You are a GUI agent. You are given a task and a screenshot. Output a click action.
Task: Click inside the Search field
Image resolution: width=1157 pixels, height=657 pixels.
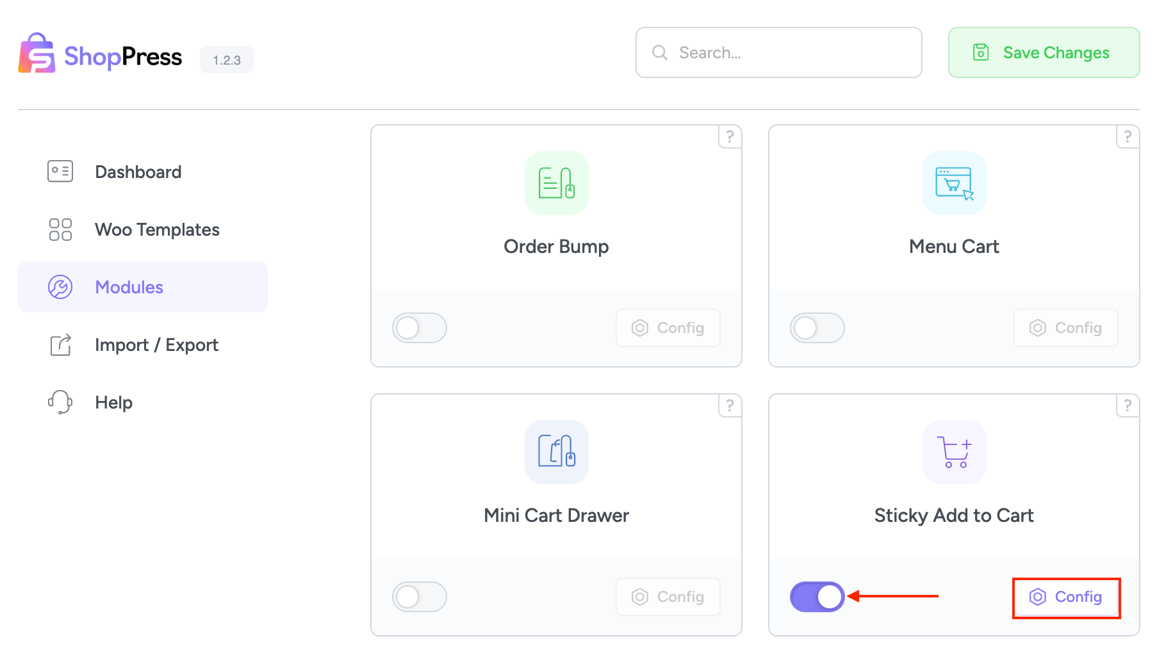(x=778, y=53)
